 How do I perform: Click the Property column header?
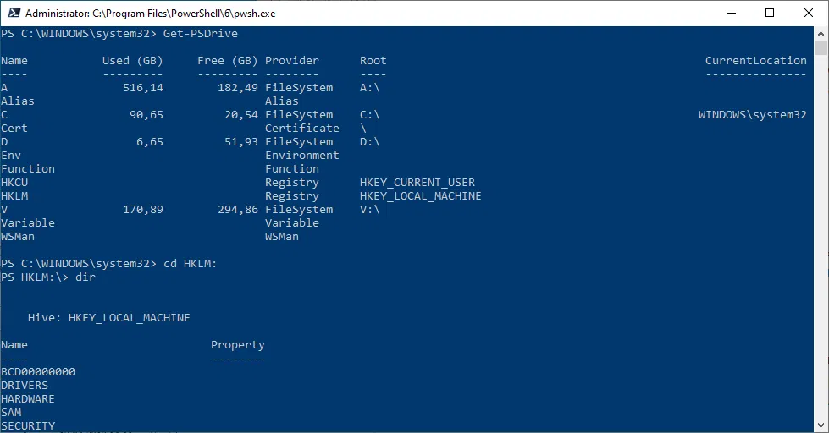237,345
